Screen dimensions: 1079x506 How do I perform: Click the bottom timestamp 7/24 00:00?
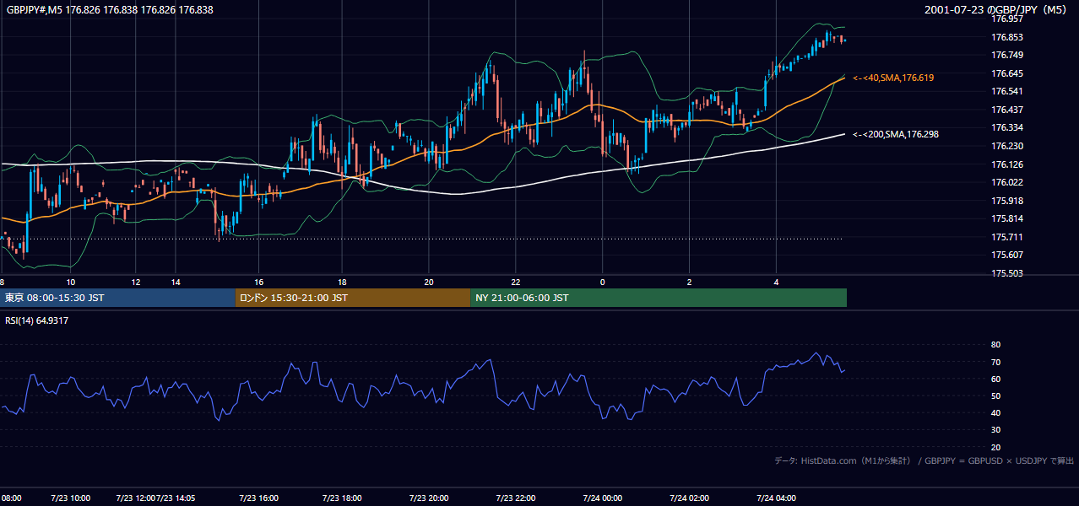pos(603,498)
